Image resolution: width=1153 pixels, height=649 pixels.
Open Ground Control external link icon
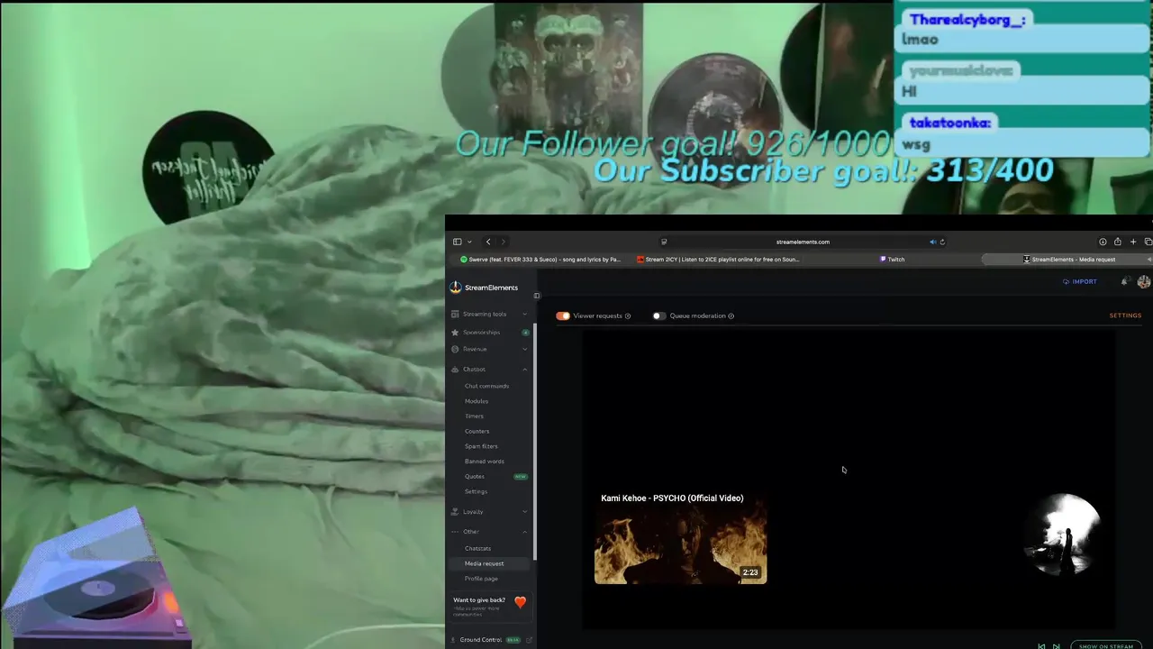[530, 640]
